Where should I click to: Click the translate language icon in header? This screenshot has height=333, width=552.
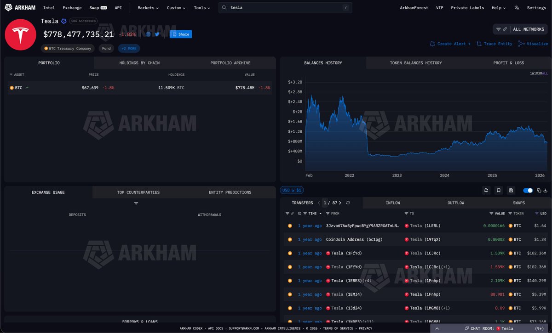517,8
